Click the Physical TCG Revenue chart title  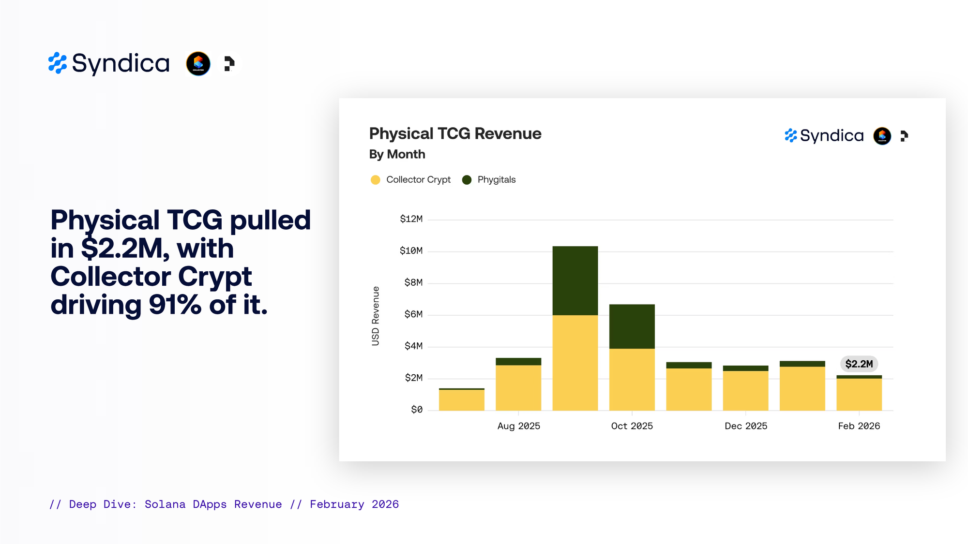[455, 133]
